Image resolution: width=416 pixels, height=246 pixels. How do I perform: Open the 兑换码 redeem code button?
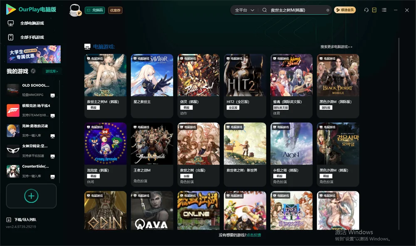[95, 10]
